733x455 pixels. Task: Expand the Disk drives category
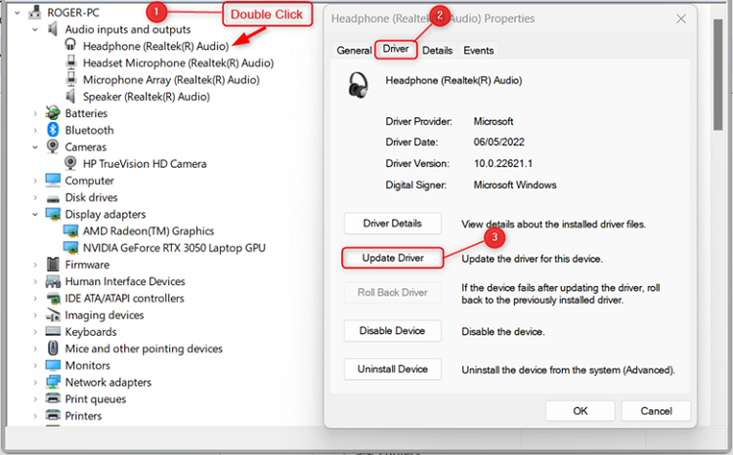click(x=35, y=197)
